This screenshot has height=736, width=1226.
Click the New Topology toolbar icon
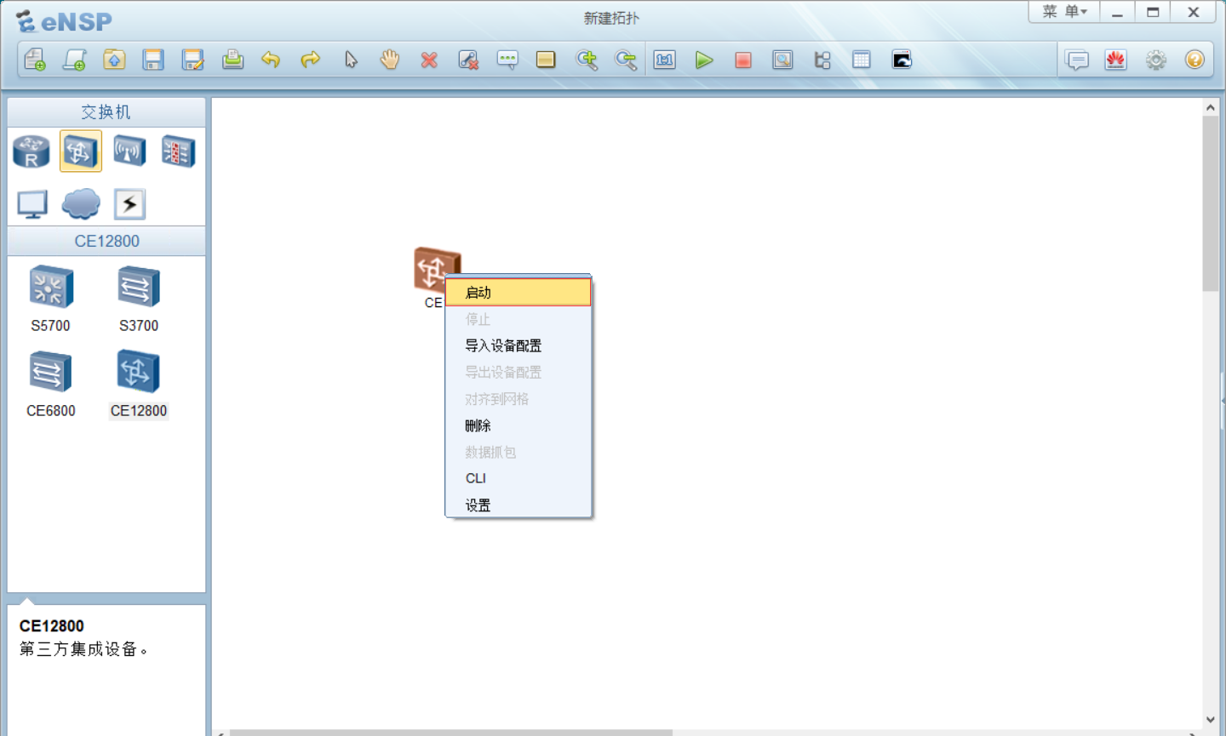pos(35,60)
